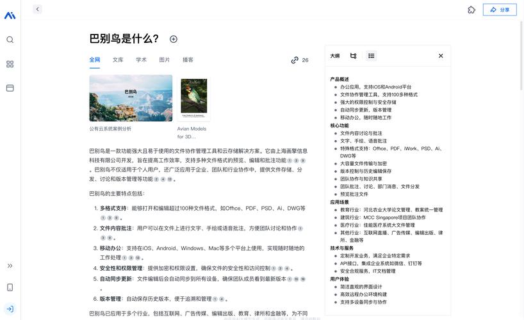The image size is (524, 320).
Task: Click the 版本管理 list heading
Action: click(110, 299)
